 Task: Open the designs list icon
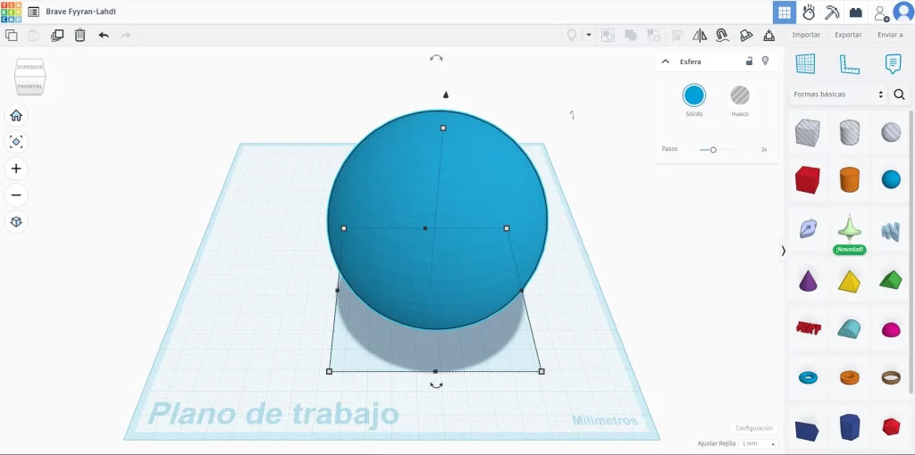[x=34, y=12]
